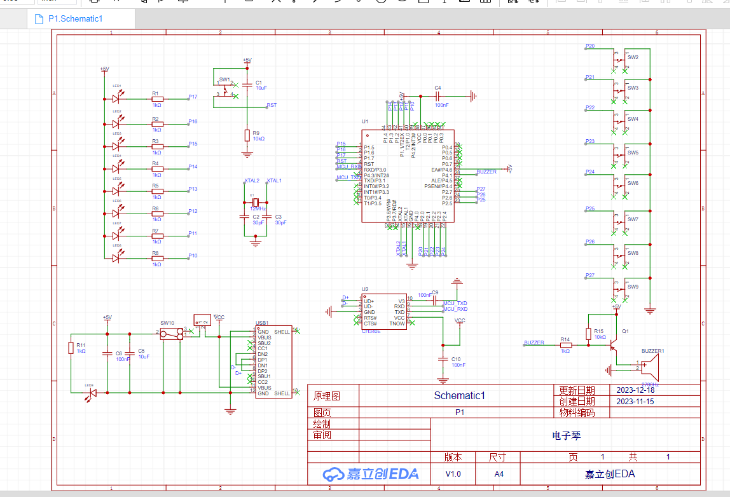Select the U1 microcontroller chip body

click(408, 176)
